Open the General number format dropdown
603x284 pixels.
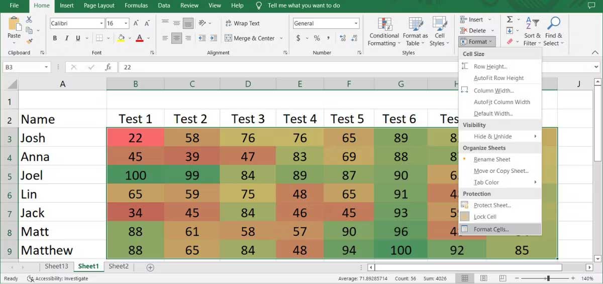(x=356, y=24)
